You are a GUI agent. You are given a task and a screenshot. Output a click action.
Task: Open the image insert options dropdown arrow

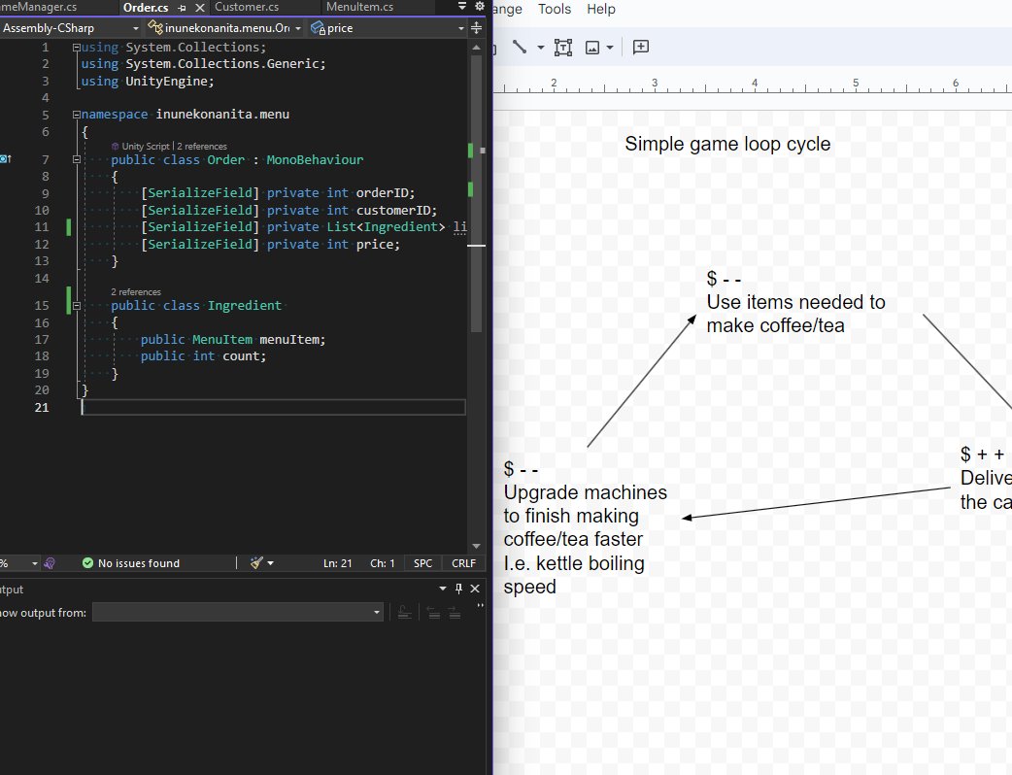[x=609, y=48]
